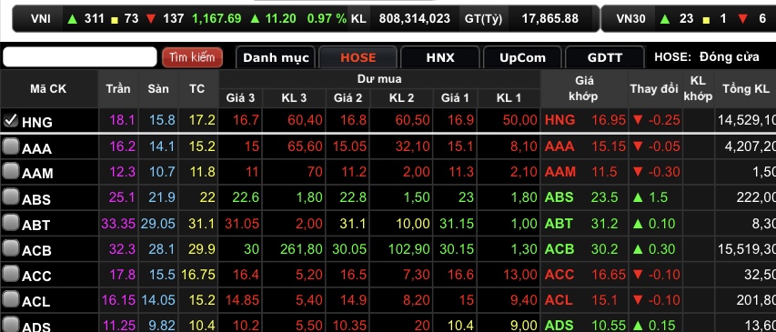The width and height of the screenshot is (776, 332).
Task: Focus the stock symbol search field
Action: (80, 57)
